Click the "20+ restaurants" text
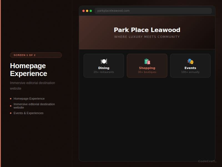 [x=104, y=72]
